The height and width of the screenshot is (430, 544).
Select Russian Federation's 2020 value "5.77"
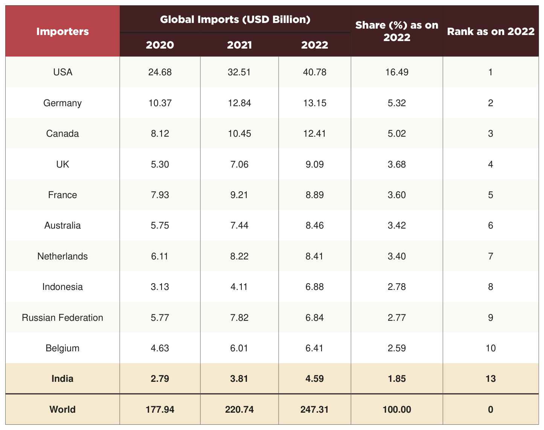[160, 317]
